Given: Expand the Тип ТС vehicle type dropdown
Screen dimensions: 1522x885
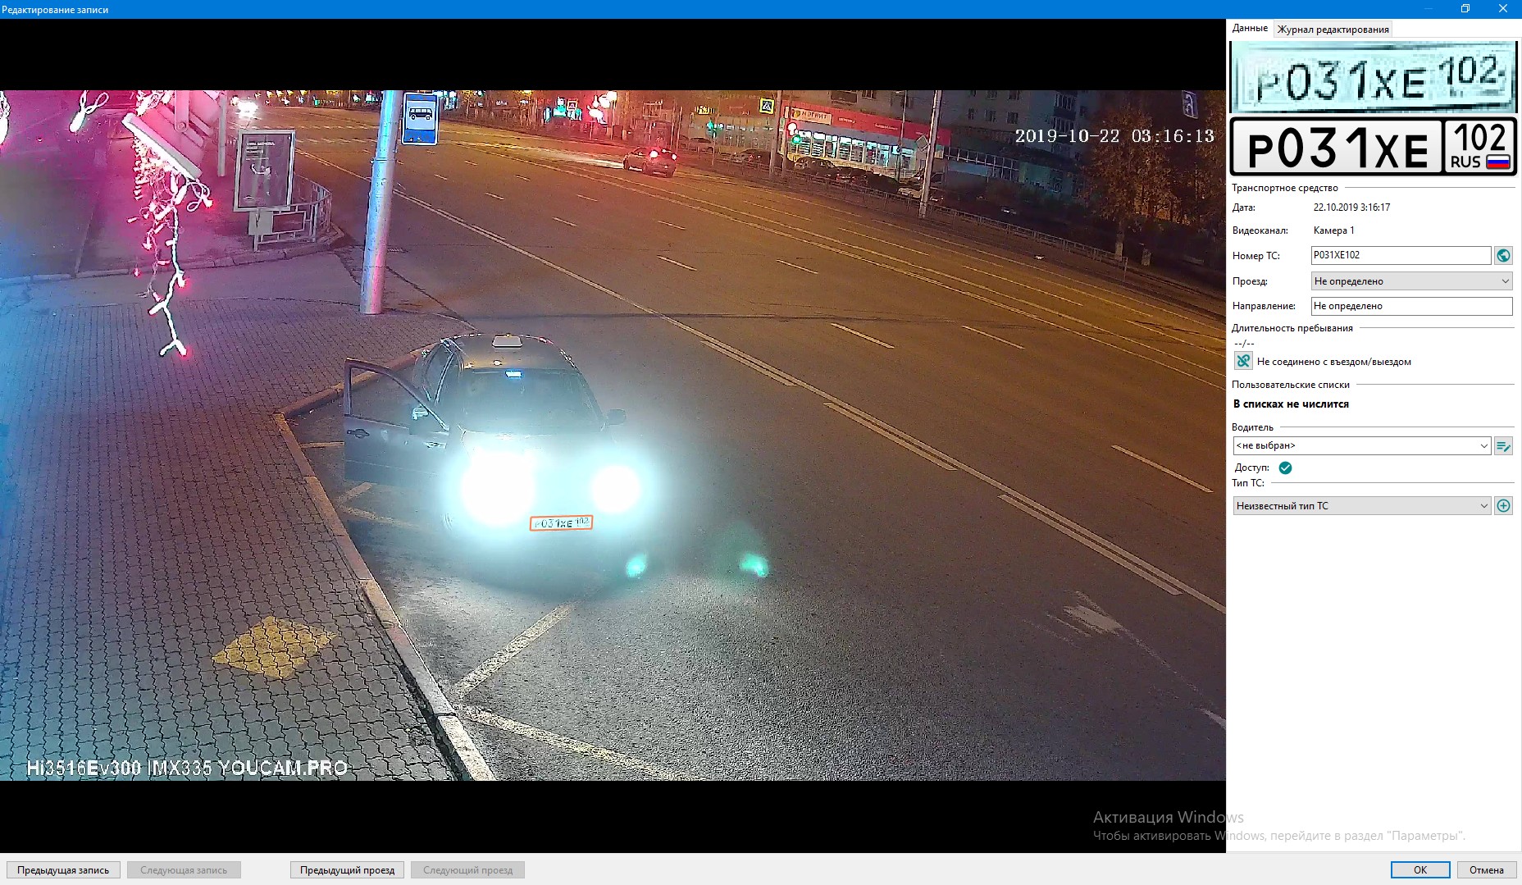Looking at the screenshot, I should [1361, 506].
